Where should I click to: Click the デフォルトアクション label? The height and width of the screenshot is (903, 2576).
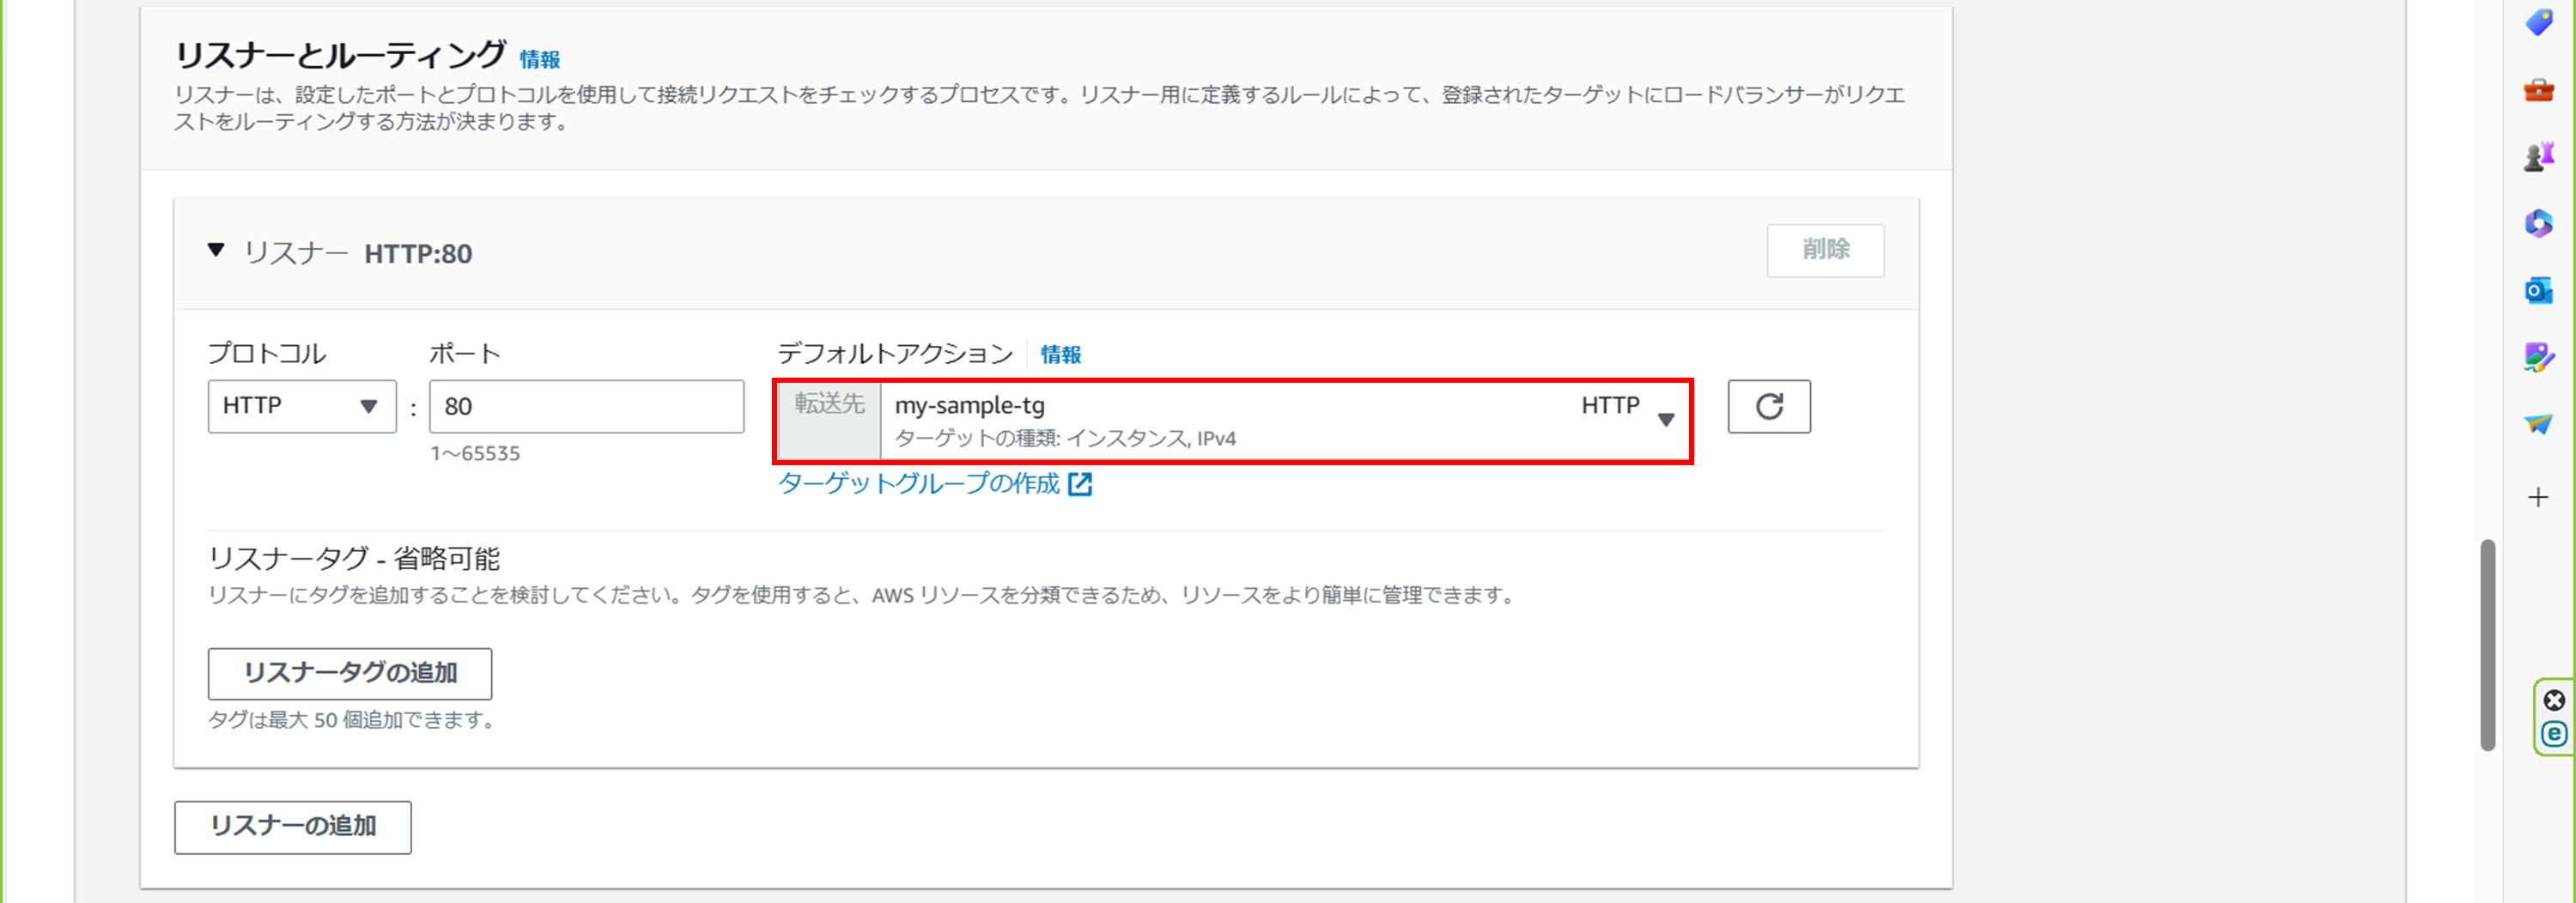coord(896,353)
